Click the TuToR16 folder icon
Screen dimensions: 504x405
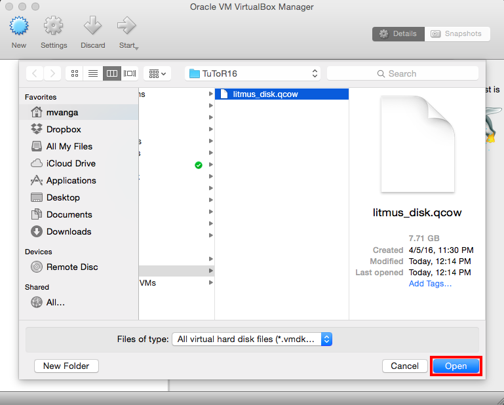195,73
